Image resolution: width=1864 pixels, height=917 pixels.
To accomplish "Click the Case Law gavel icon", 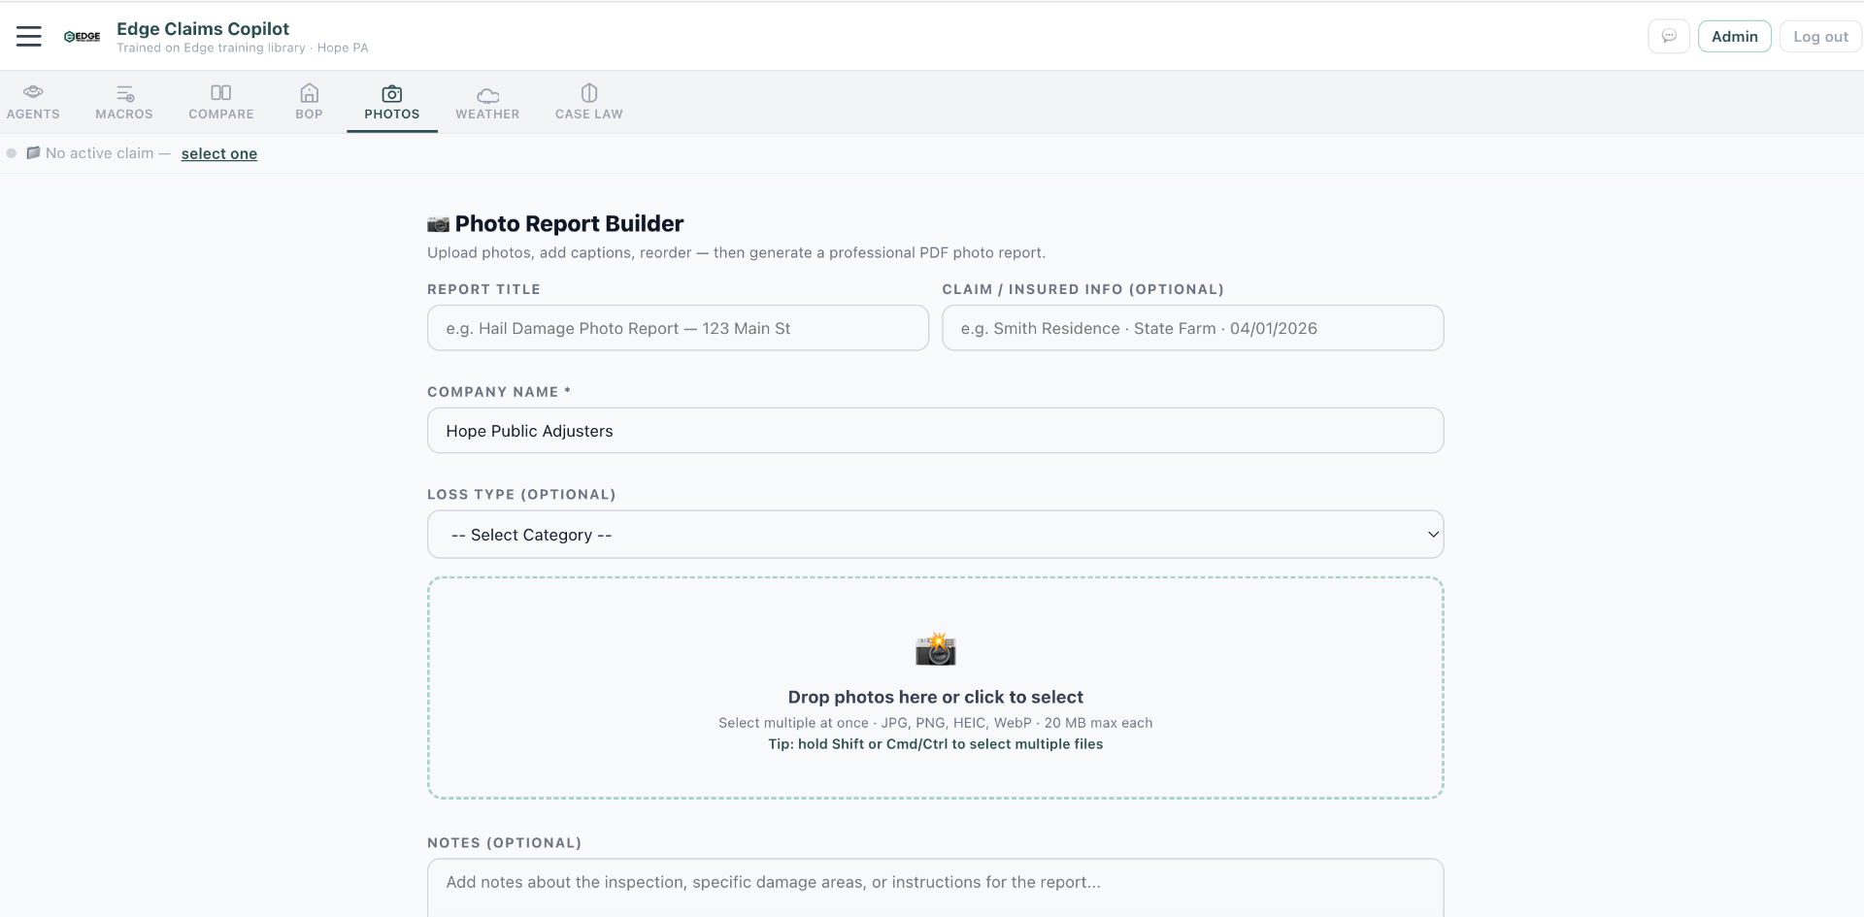I will [x=588, y=92].
